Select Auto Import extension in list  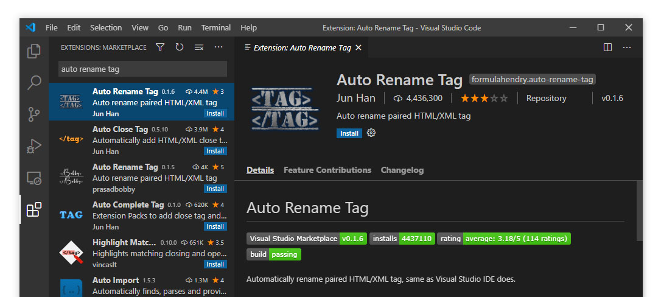[x=141, y=285]
